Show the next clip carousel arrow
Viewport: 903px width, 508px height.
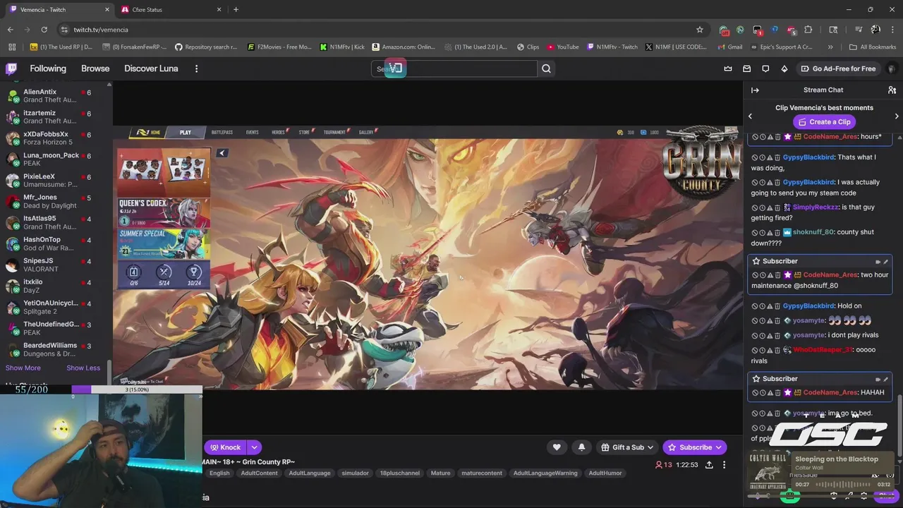[897, 116]
